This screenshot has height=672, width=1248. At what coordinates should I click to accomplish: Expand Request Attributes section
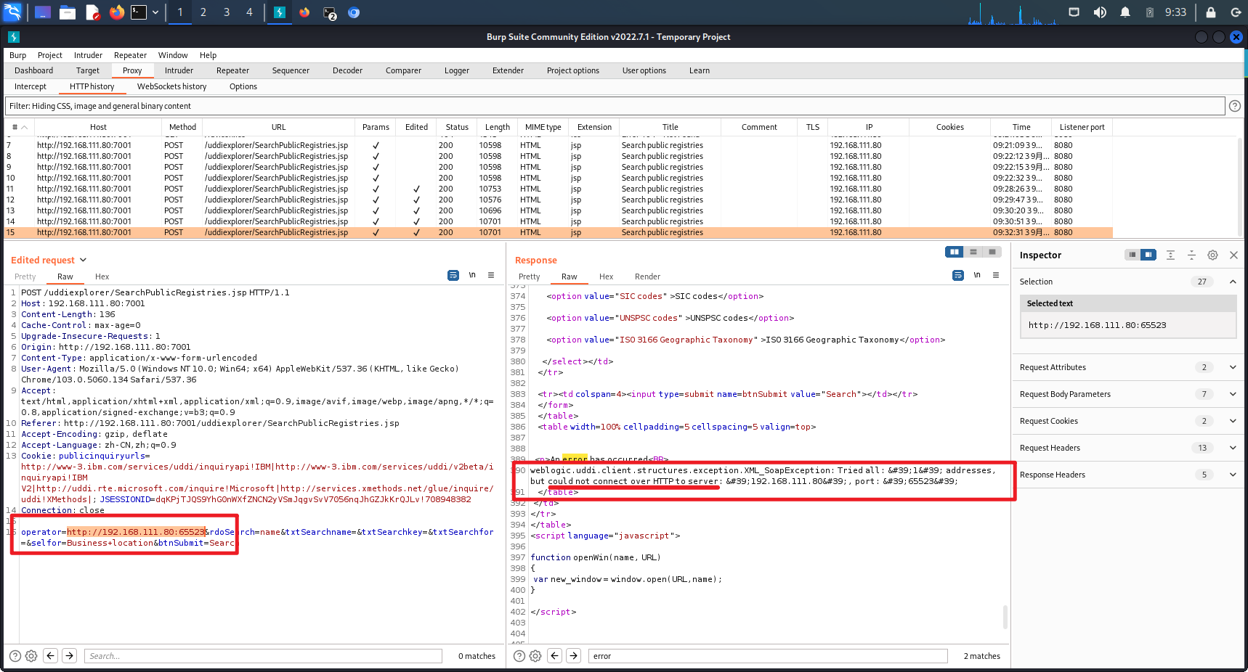pos(1233,367)
